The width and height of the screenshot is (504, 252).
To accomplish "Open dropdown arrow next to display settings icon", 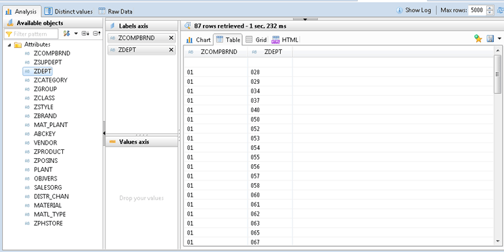I will tap(76, 33).
